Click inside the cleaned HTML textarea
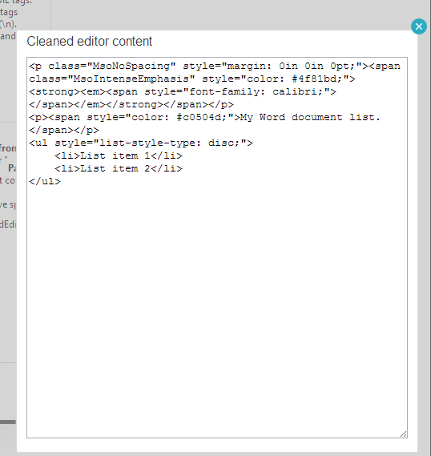 click(217, 248)
